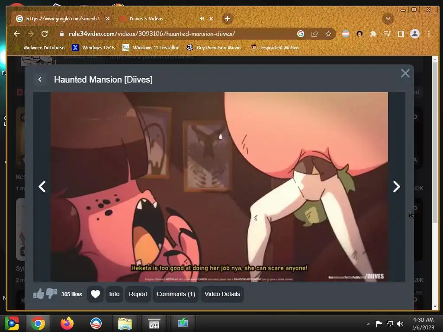Open the Start menu on the taskbar

11,323
